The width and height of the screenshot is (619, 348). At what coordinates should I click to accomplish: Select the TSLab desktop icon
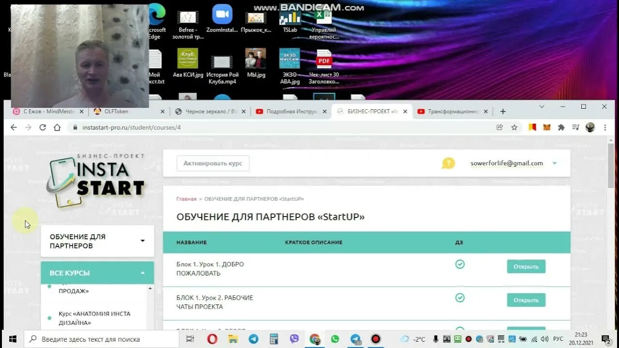tap(290, 19)
